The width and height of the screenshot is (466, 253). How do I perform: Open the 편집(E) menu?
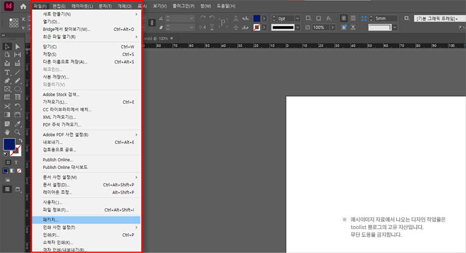point(59,6)
